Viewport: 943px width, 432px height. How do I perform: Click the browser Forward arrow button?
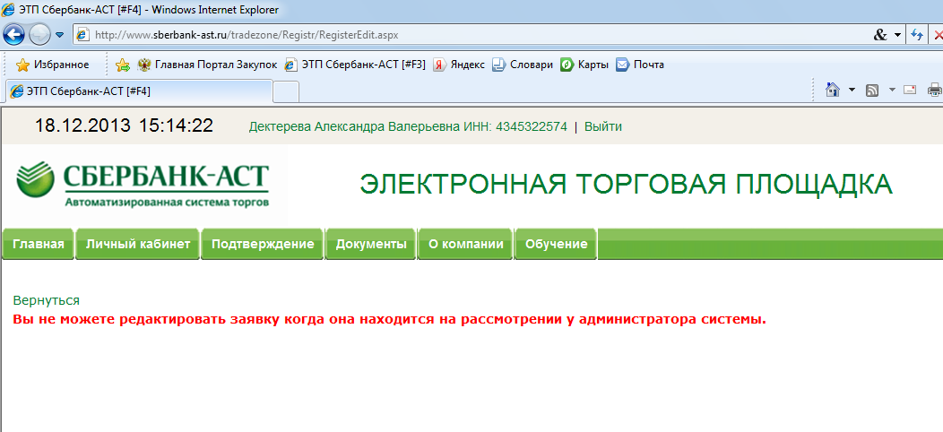click(39, 35)
